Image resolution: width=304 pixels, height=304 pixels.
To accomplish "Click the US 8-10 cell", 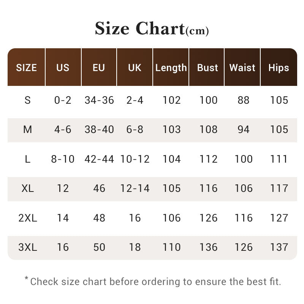I will [x=63, y=159].
